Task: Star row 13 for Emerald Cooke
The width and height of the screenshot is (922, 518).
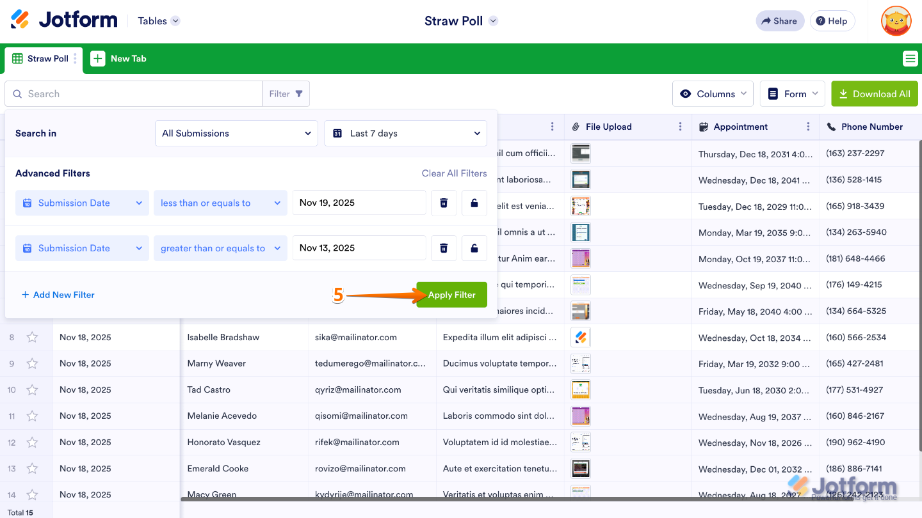Action: [33, 468]
